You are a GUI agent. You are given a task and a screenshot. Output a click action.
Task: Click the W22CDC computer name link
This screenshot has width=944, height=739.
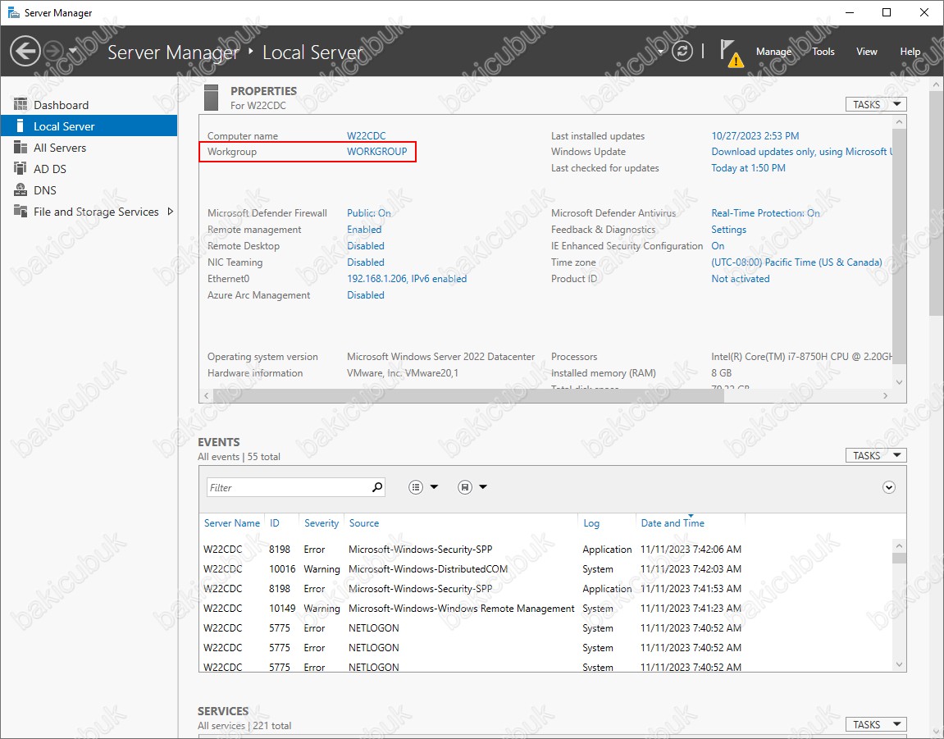point(366,136)
